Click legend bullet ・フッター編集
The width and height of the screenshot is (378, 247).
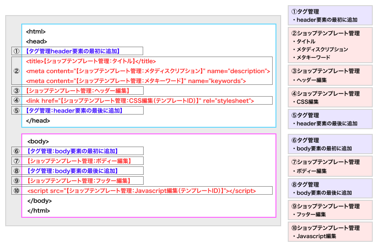point(309,214)
